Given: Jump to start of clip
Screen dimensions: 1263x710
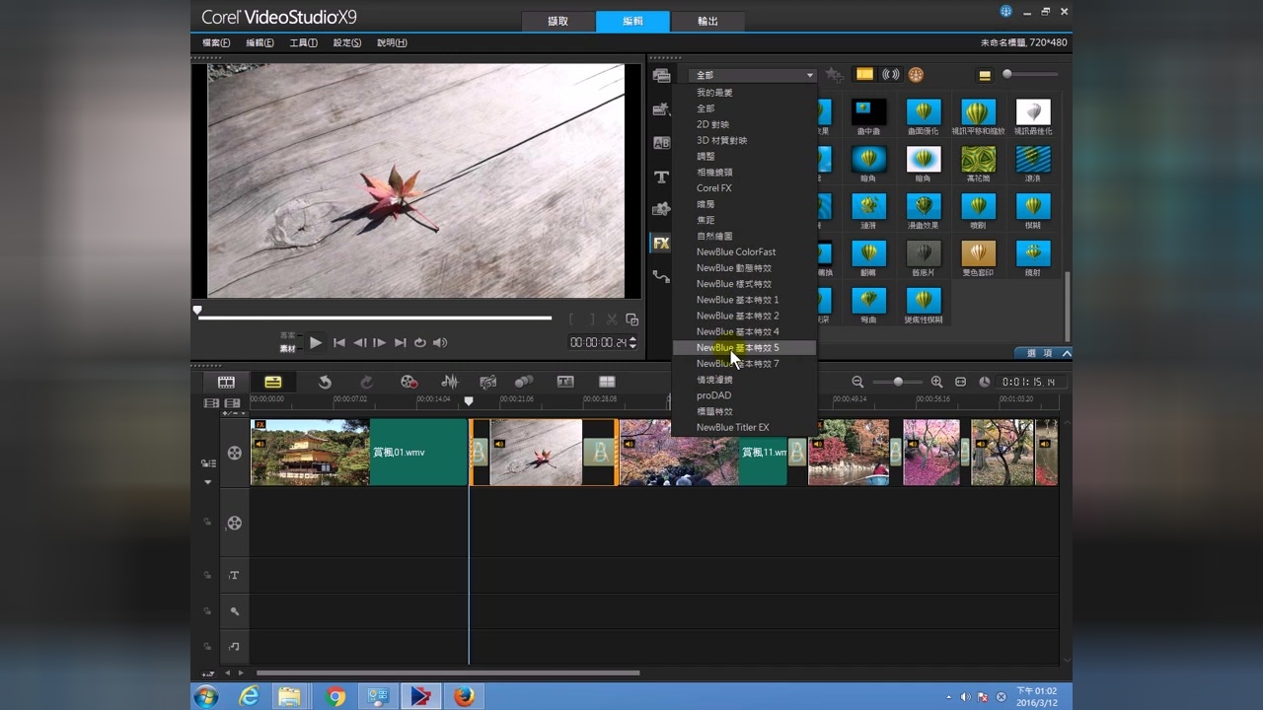Looking at the screenshot, I should (339, 342).
